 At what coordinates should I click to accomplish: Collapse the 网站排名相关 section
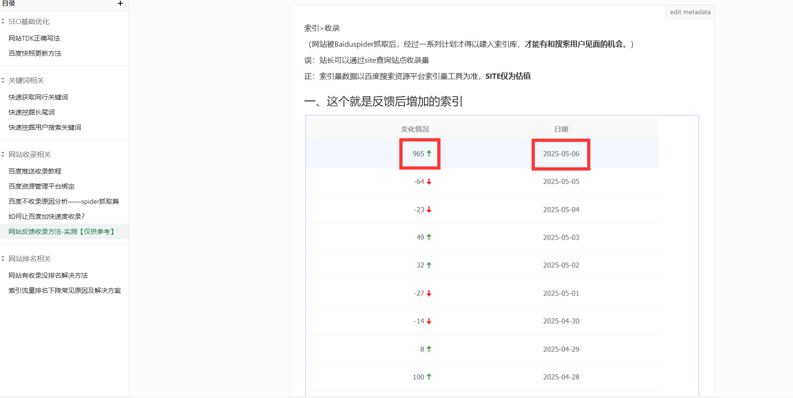pos(3,259)
